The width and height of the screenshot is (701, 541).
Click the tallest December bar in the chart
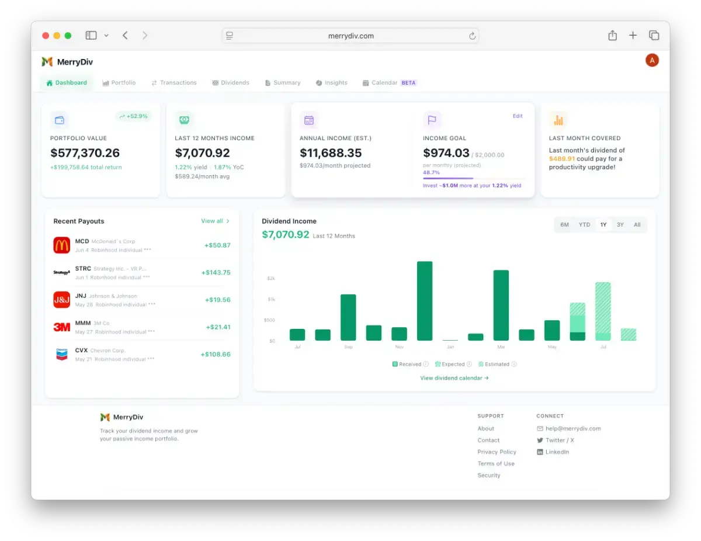[425, 301]
